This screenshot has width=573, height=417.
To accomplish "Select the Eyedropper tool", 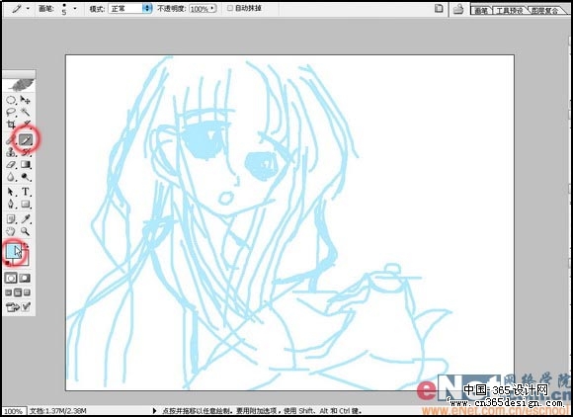I will coord(26,218).
